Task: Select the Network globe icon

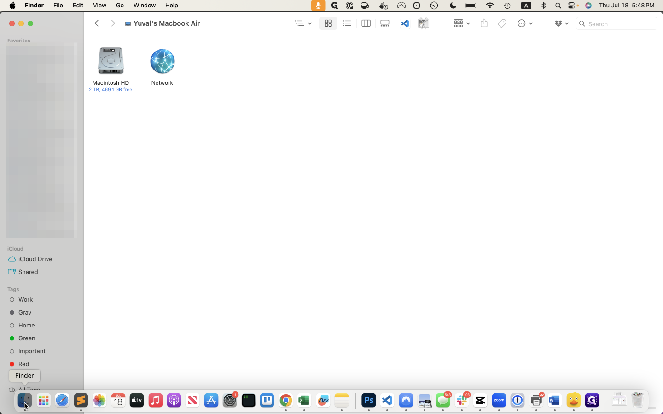Action: coord(163,61)
